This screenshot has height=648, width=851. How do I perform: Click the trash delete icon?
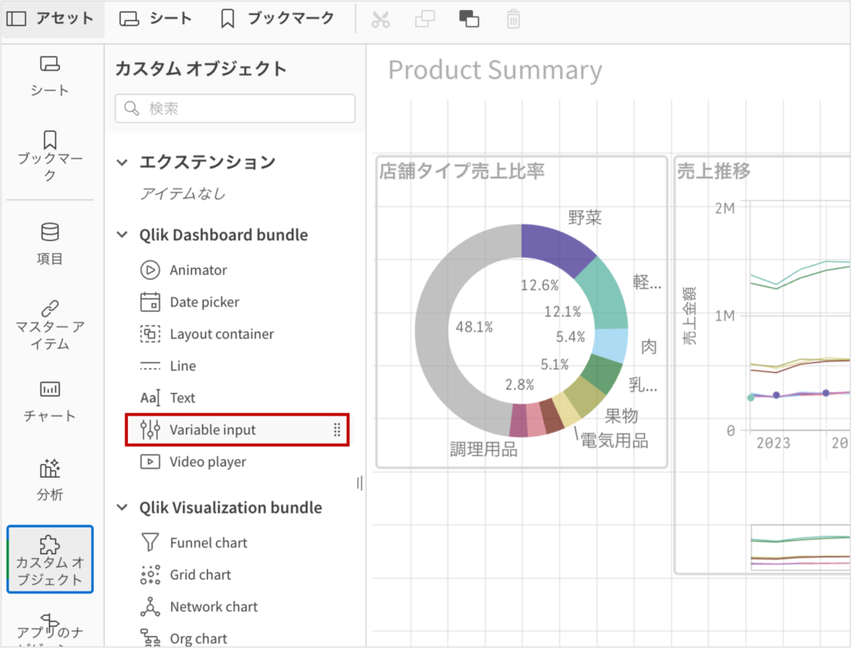coord(514,19)
